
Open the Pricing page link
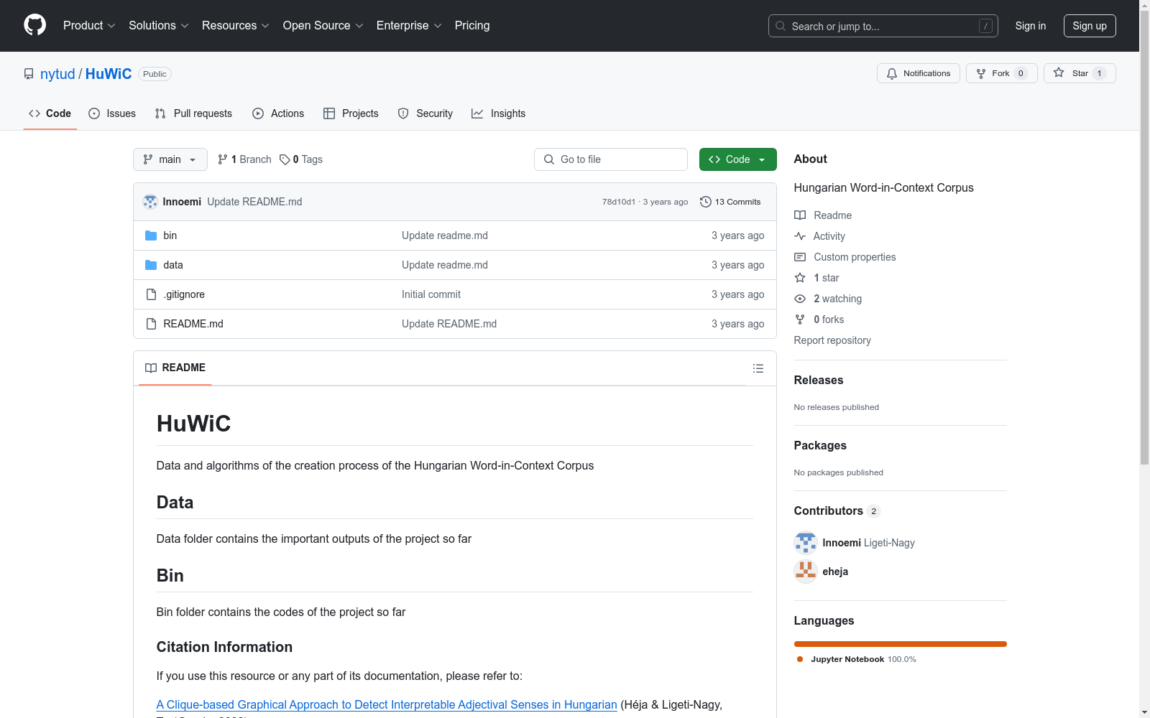(472, 26)
